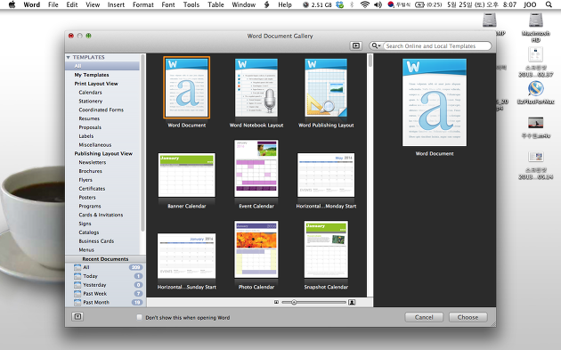The image size is (561, 350).
Task: Open the Format menu
Action: pyautogui.click(x=143, y=4)
